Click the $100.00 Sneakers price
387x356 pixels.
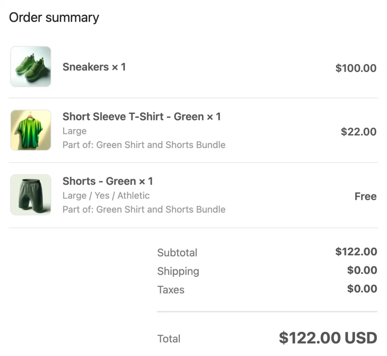(356, 68)
